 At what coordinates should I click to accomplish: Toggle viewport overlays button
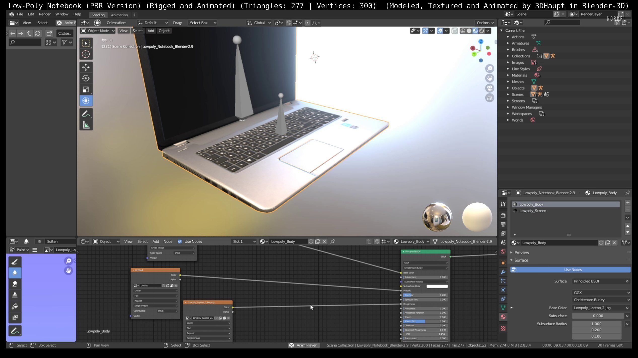[440, 31]
